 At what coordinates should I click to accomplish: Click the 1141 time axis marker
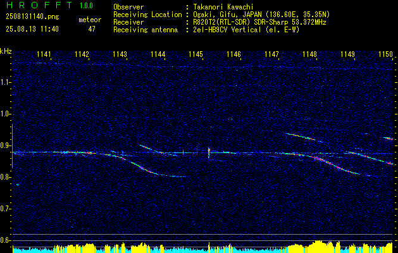point(44,54)
